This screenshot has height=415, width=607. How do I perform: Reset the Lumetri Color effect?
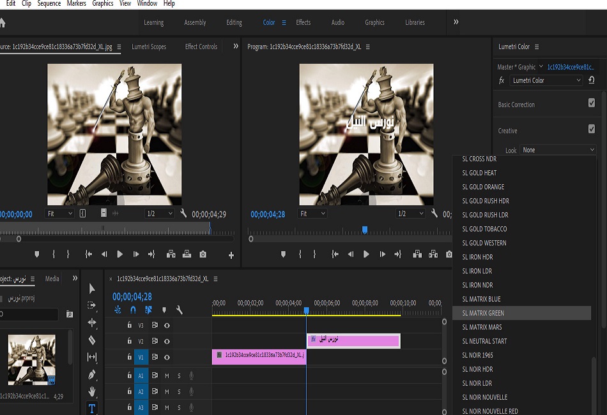592,80
